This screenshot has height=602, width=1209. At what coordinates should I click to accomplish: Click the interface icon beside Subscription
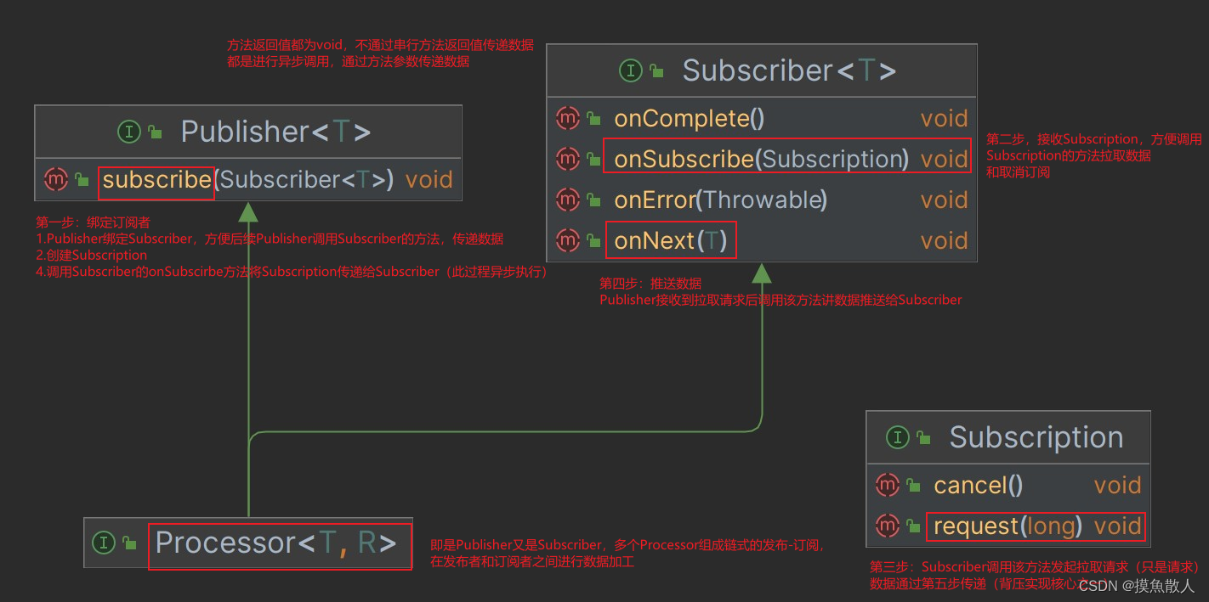tap(897, 437)
